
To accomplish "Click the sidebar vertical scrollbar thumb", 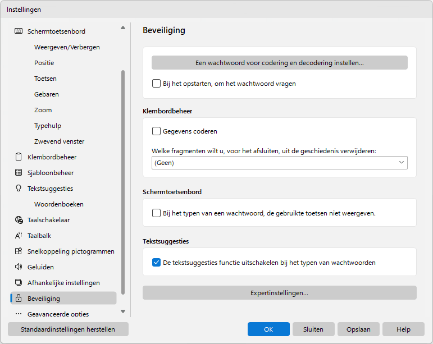I will 123,182.
